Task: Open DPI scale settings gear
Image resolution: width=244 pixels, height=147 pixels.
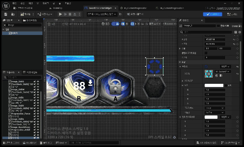Action: tap(174, 137)
